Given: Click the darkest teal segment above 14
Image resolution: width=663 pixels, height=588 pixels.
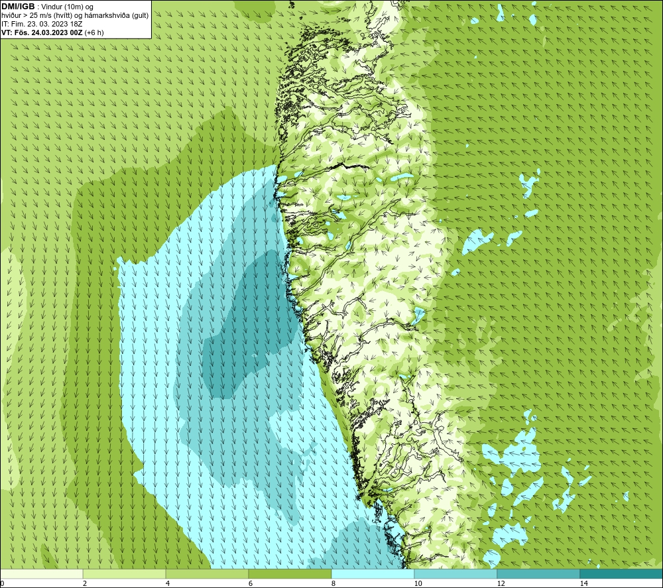Looking at the screenshot, I should point(622,573).
